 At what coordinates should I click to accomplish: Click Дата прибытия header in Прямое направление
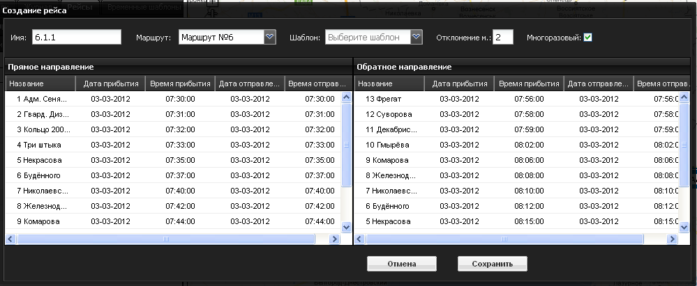point(111,84)
